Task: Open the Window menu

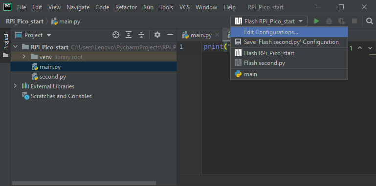Action: click(206, 7)
